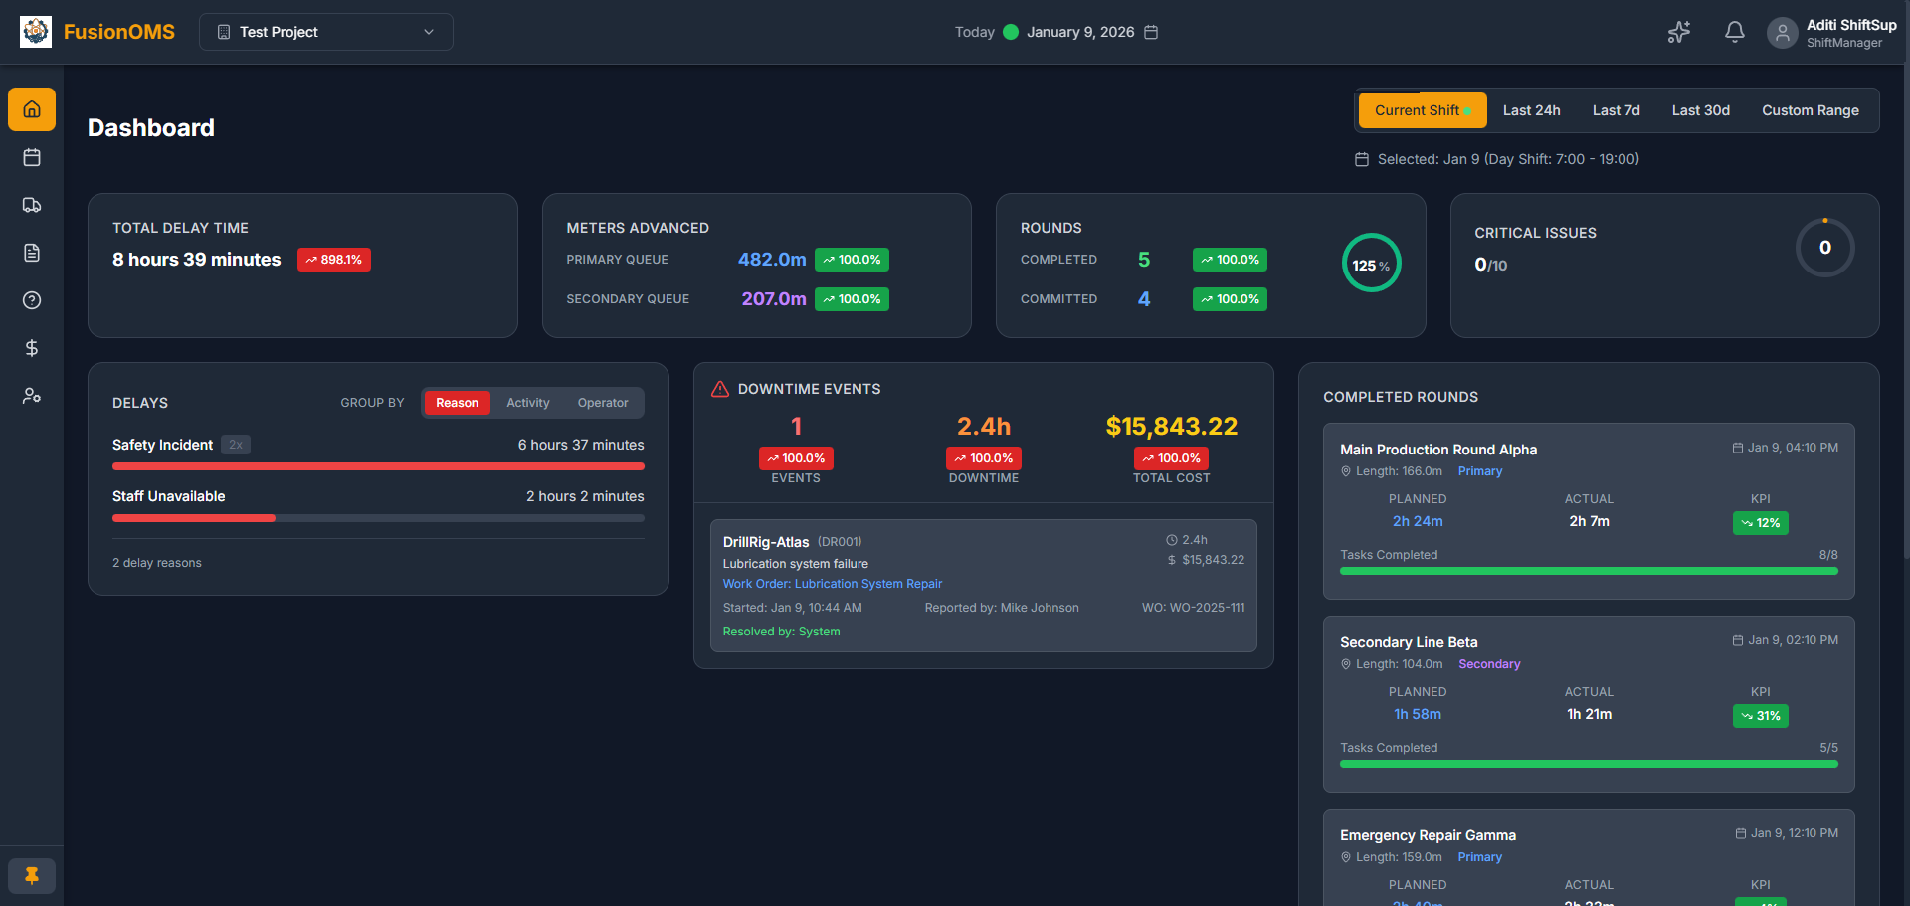This screenshot has width=1910, height=906.
Task: Group delays by Activity
Action: coord(527,403)
